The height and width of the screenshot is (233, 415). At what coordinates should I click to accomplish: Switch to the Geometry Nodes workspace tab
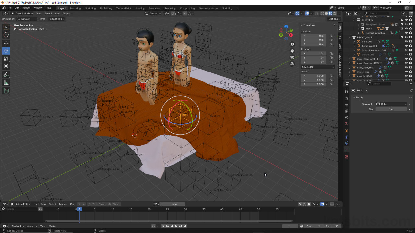click(x=208, y=8)
